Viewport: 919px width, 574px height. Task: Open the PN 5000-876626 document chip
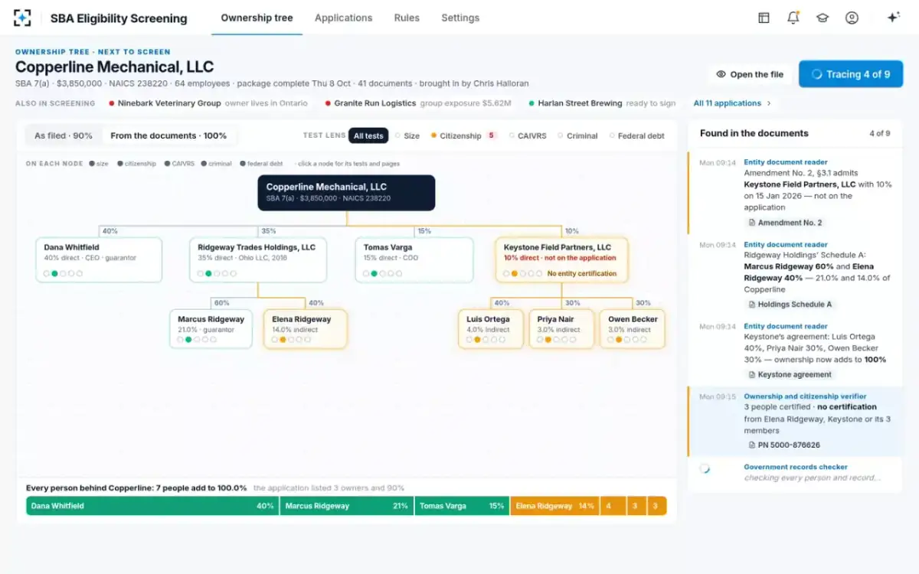coord(784,445)
